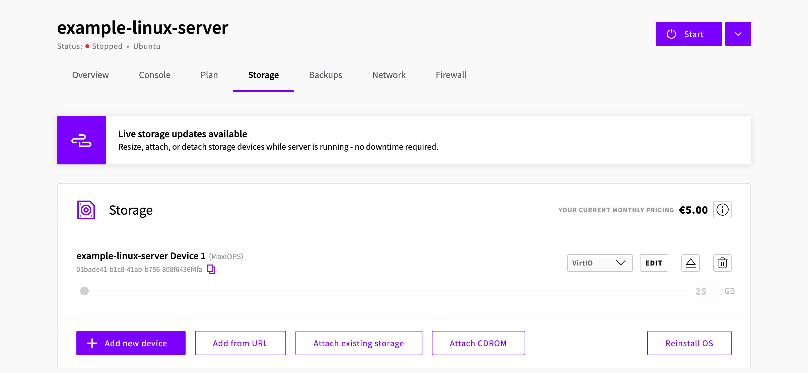Screen dimensions: 808x373
Task: Open the Console tab
Action: click(x=155, y=75)
